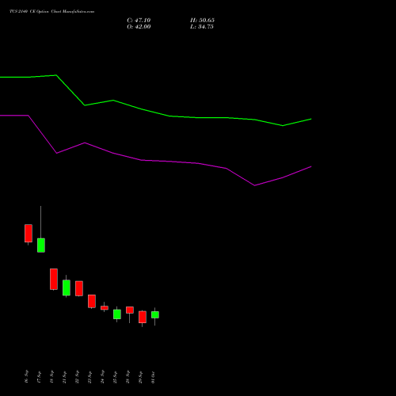Click the 25 Sep date label
This screenshot has width=396, height=396.
click(x=115, y=377)
